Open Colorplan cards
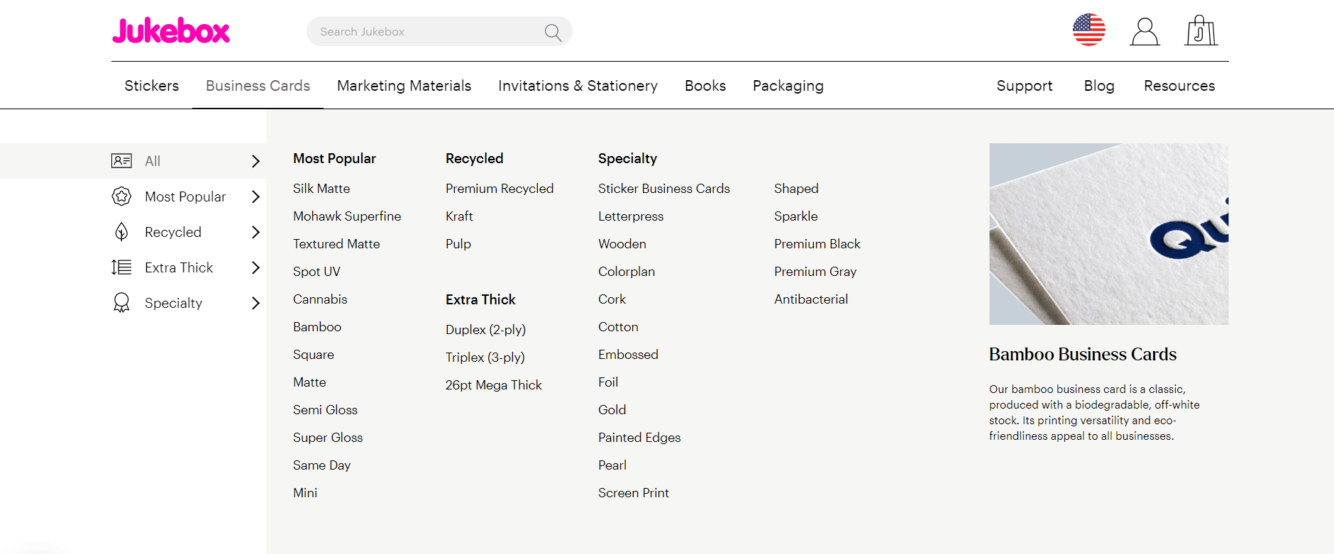 coord(627,272)
